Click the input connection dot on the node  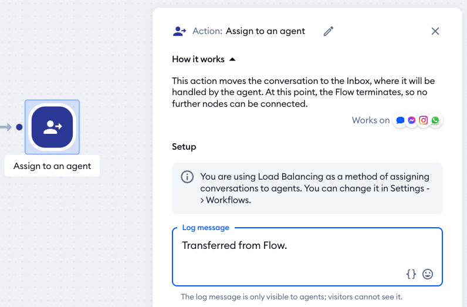tap(19, 127)
